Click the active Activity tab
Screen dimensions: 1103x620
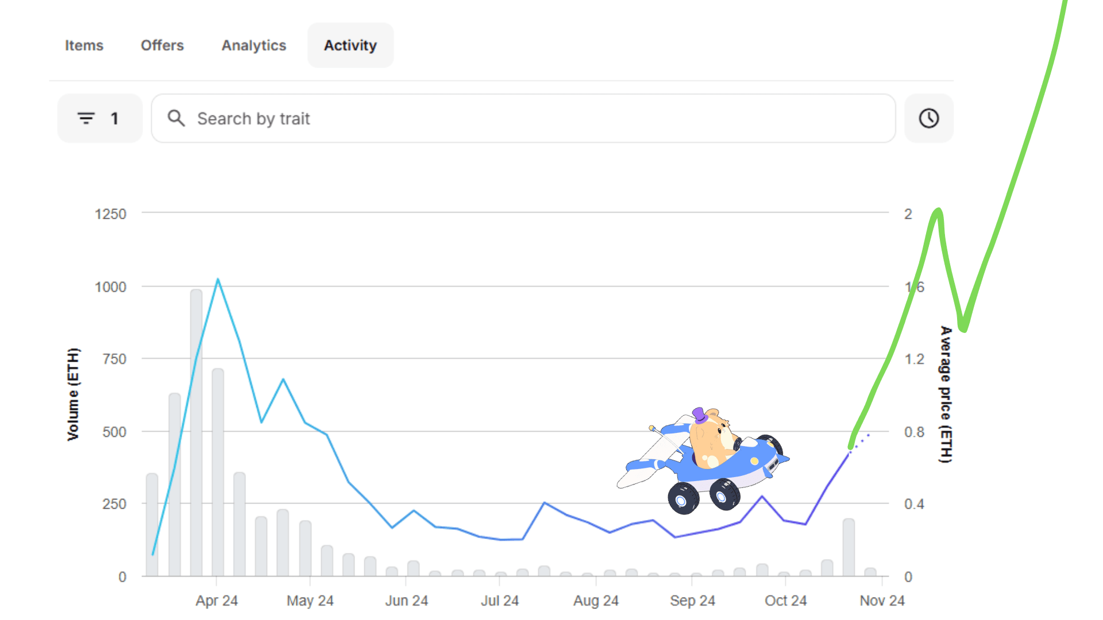click(350, 45)
